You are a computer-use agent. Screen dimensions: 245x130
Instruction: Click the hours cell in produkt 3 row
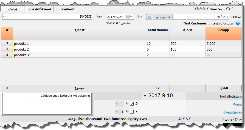(158, 55)
